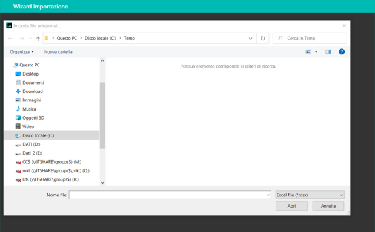Click Questo PC in the address path
Screen dimensions: 375x232
(x=67, y=39)
